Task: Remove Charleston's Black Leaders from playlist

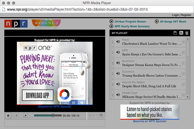Action: point(183,42)
